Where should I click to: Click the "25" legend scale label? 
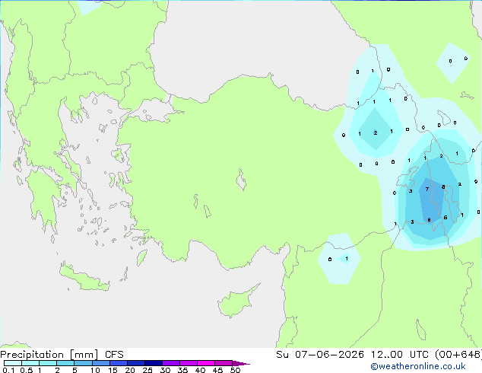point(147,370)
